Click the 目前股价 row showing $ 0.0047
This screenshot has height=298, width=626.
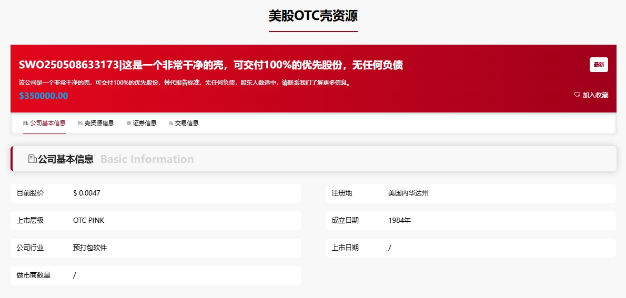pyautogui.click(x=155, y=193)
